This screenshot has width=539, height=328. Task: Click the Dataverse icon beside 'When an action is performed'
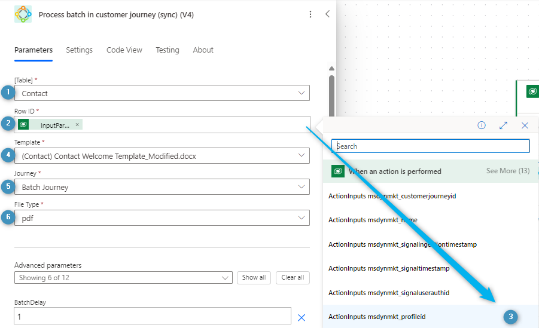(x=338, y=171)
